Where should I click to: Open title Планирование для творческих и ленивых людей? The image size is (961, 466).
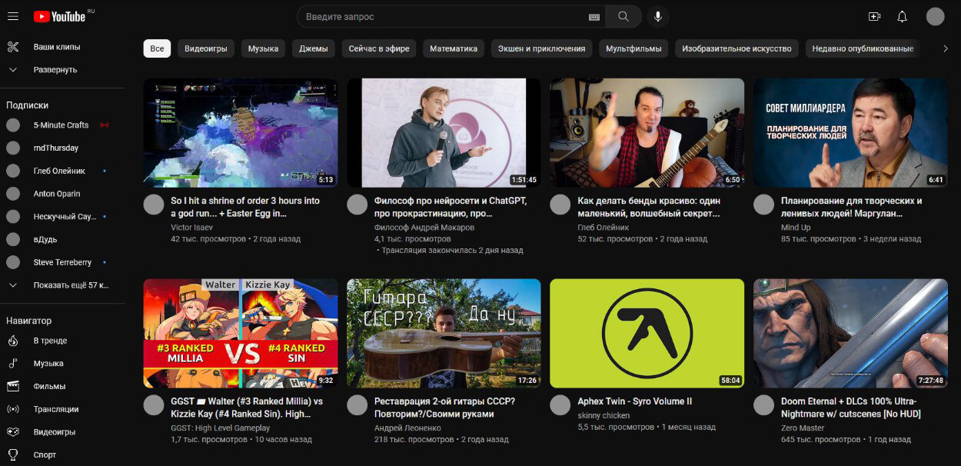(x=852, y=207)
